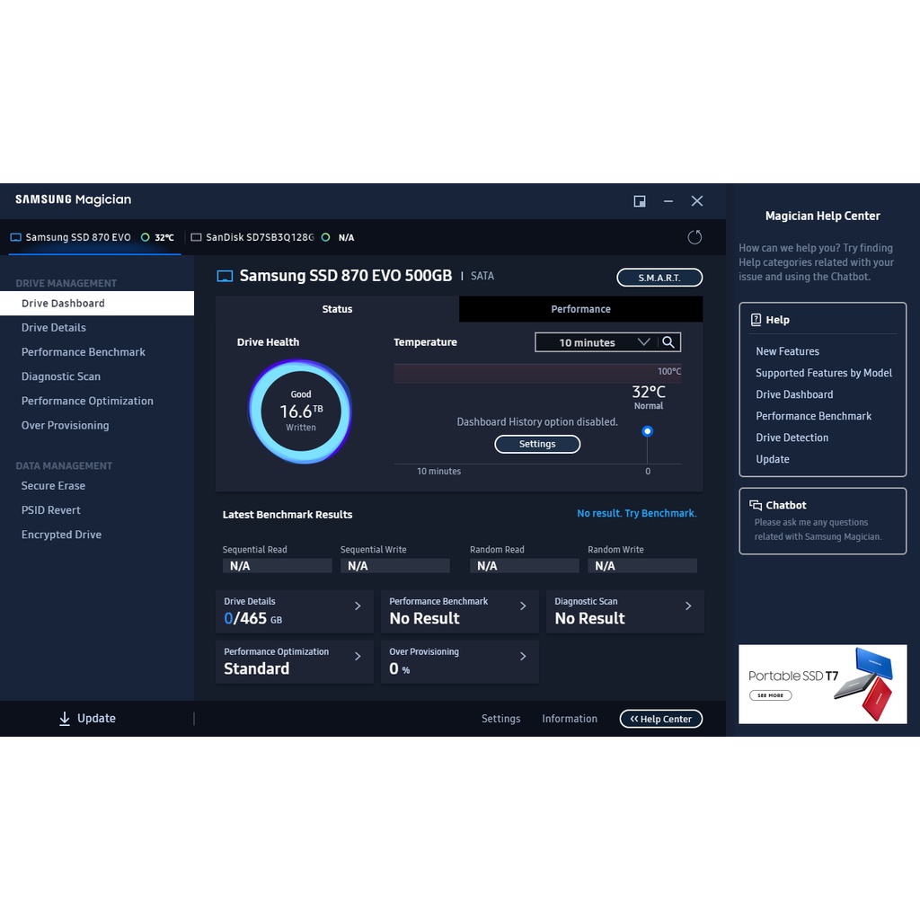Select the SanDisk SD7SB3Q128G drive tab

pyautogui.click(x=273, y=237)
